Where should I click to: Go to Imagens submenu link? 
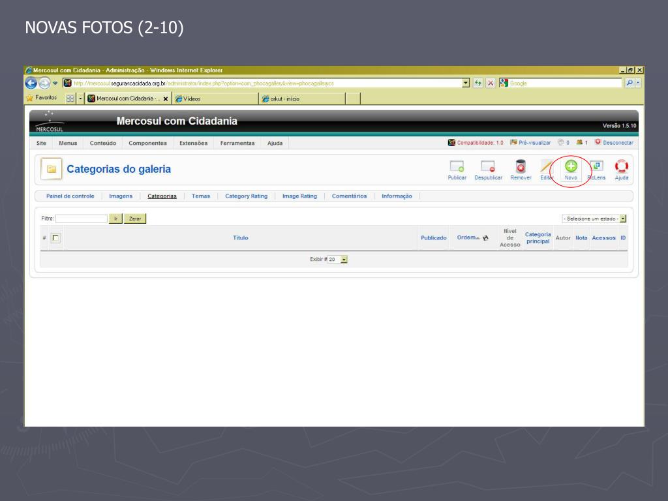[x=121, y=196]
